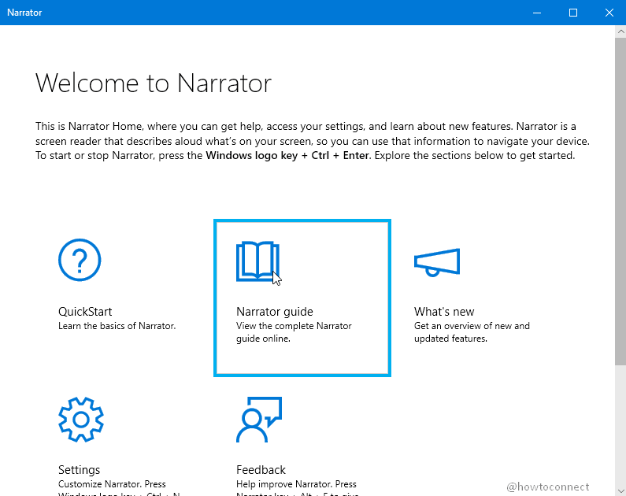Open the Narrator guide book icon
The image size is (626, 496).
click(x=257, y=261)
